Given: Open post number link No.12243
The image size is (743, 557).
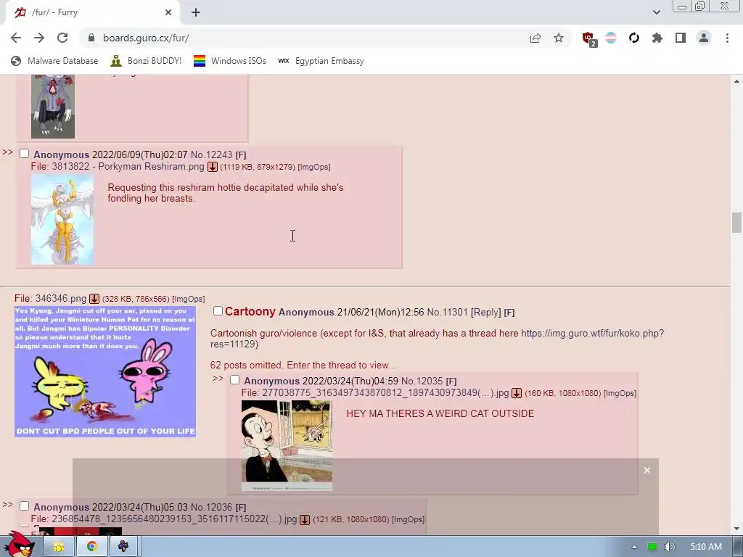Looking at the screenshot, I should click(211, 155).
